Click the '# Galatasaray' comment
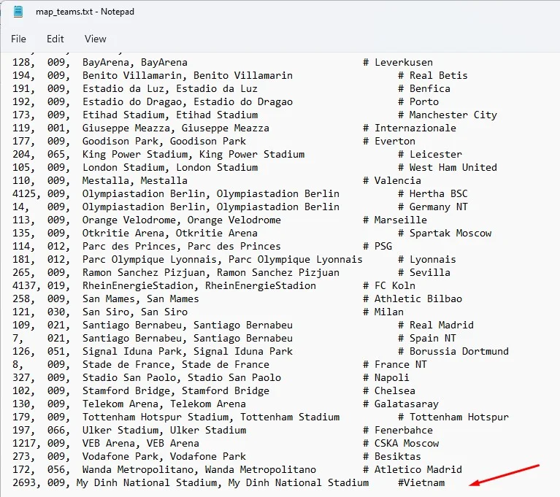This screenshot has width=560, height=497. (401, 404)
